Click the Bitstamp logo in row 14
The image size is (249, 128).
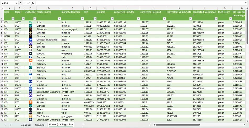coord(30,64)
